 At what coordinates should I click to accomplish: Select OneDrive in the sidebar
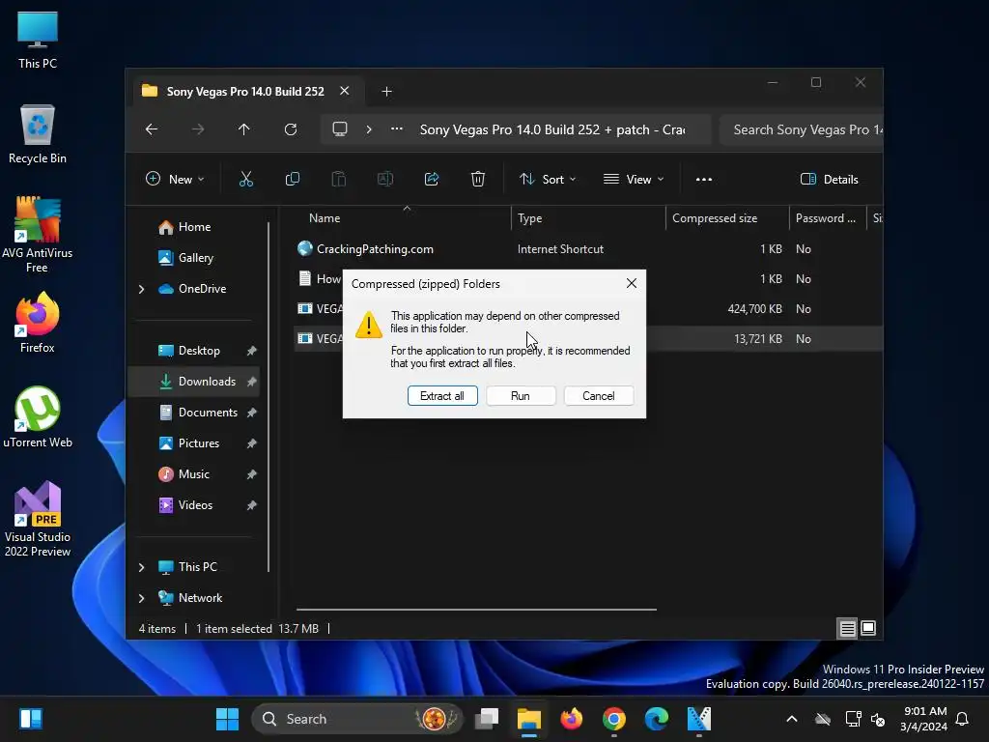(202, 288)
